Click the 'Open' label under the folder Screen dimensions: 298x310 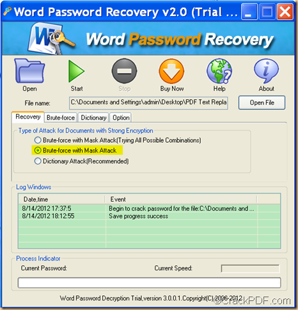(29, 88)
